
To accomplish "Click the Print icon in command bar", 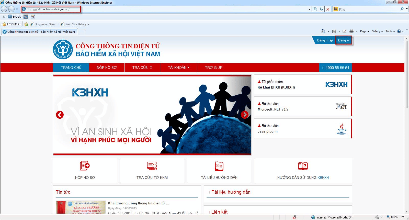I will pos(351,31).
